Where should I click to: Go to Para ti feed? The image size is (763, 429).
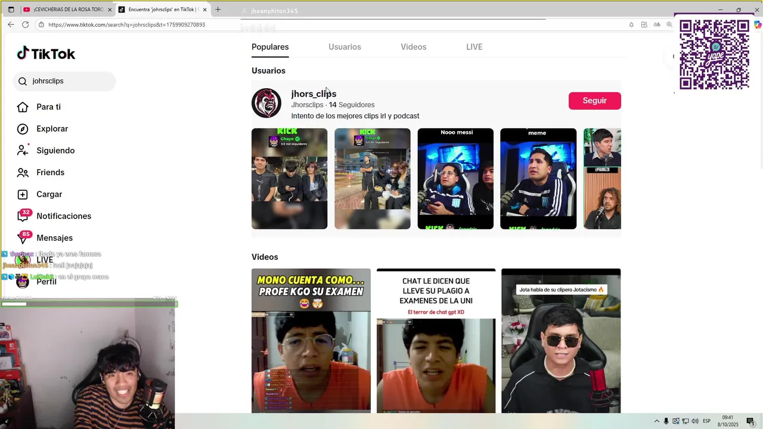[x=48, y=107]
